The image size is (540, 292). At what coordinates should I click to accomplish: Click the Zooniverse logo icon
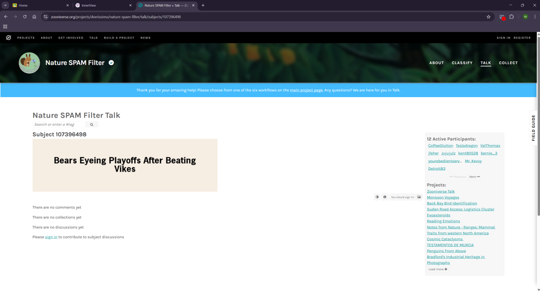pyautogui.click(x=8, y=38)
